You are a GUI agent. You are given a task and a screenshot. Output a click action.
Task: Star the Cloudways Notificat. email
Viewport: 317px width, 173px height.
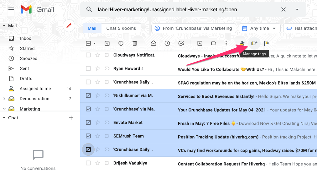pyautogui.click(x=98, y=55)
